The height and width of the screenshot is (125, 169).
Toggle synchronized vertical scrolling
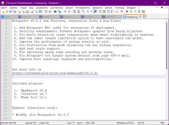coord(74,11)
